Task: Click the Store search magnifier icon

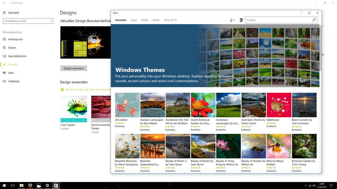Action: pos(314,20)
